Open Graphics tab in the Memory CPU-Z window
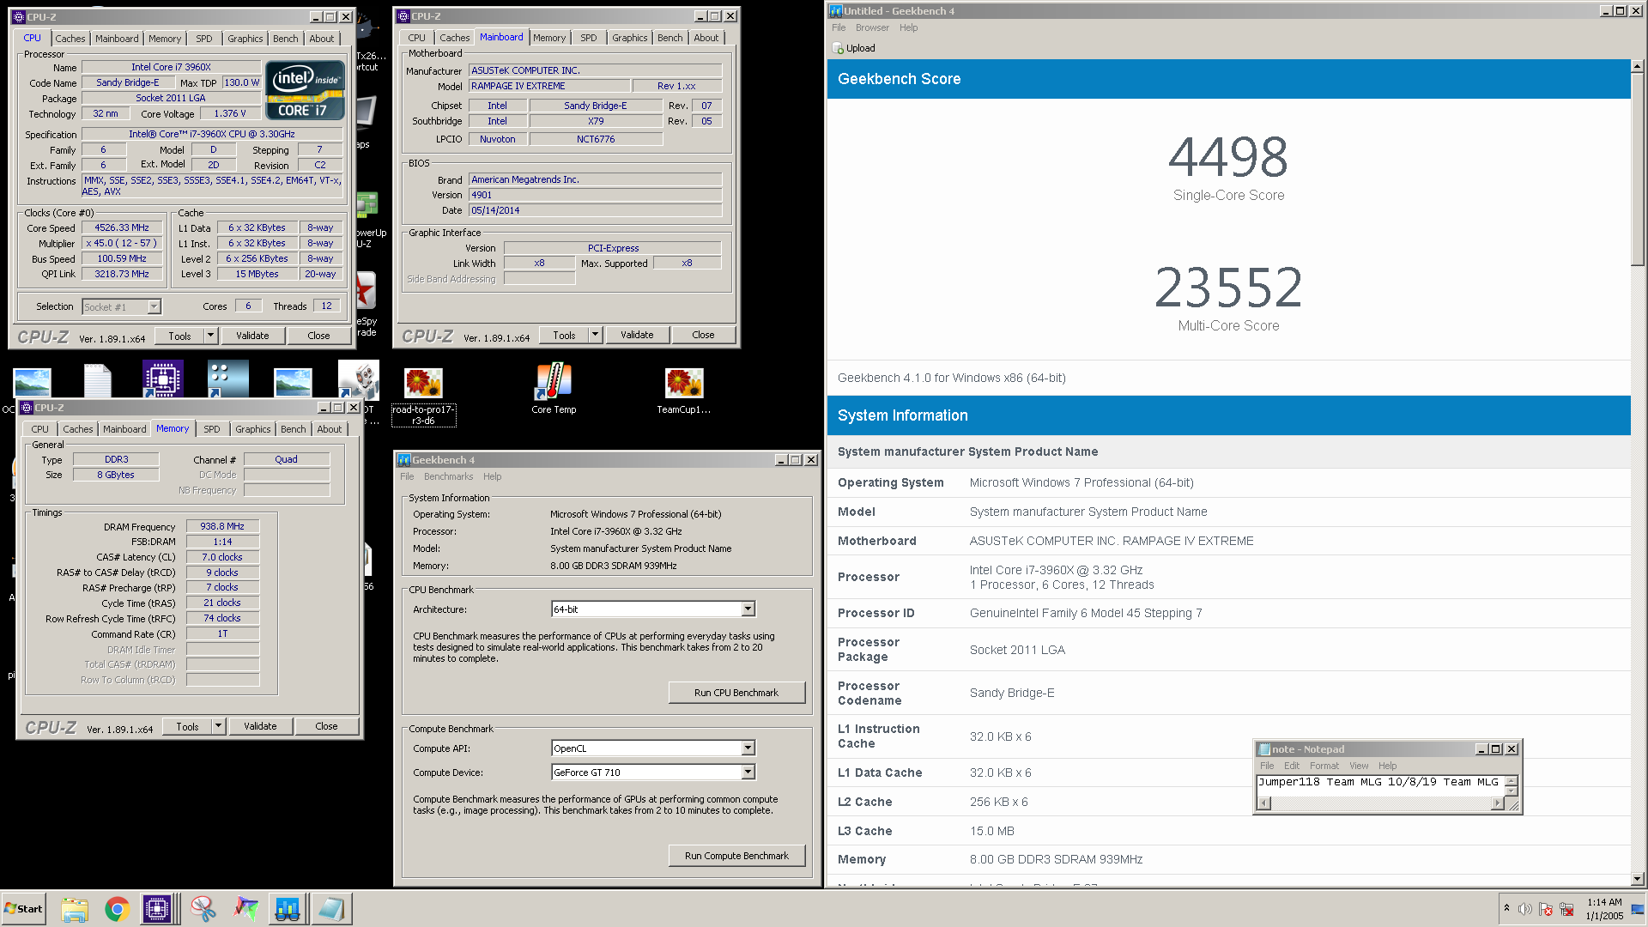This screenshot has height=927, width=1648. point(252,429)
